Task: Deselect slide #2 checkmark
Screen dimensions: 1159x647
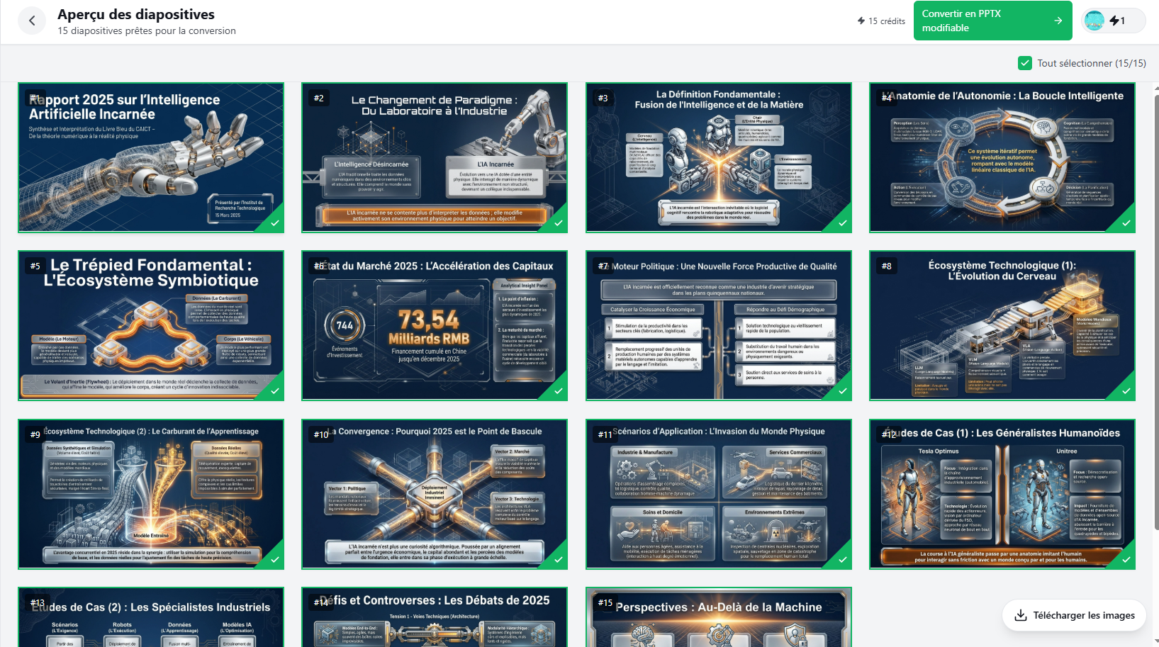Action: click(559, 223)
